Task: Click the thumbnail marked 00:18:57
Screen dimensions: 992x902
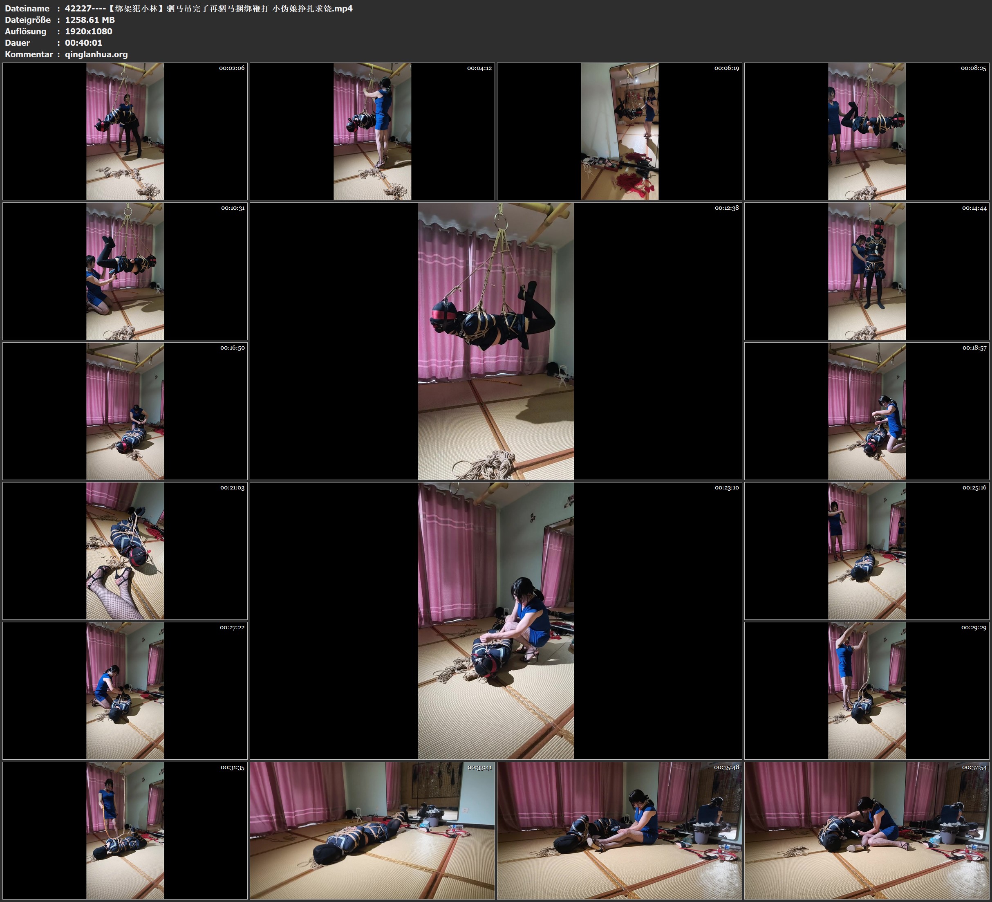Action: (x=867, y=411)
